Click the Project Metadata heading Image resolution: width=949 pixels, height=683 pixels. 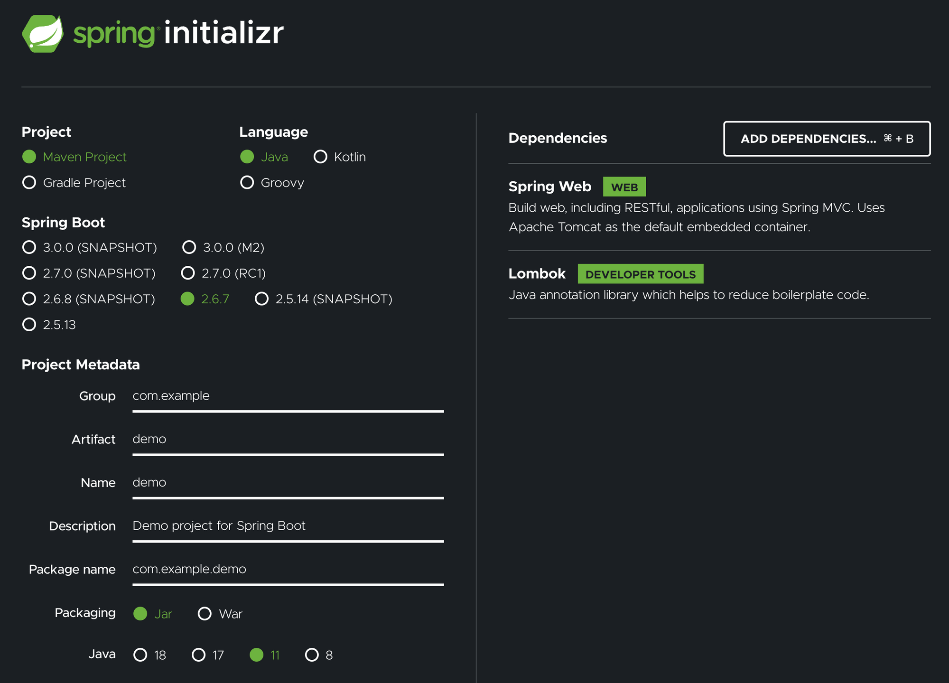(81, 365)
